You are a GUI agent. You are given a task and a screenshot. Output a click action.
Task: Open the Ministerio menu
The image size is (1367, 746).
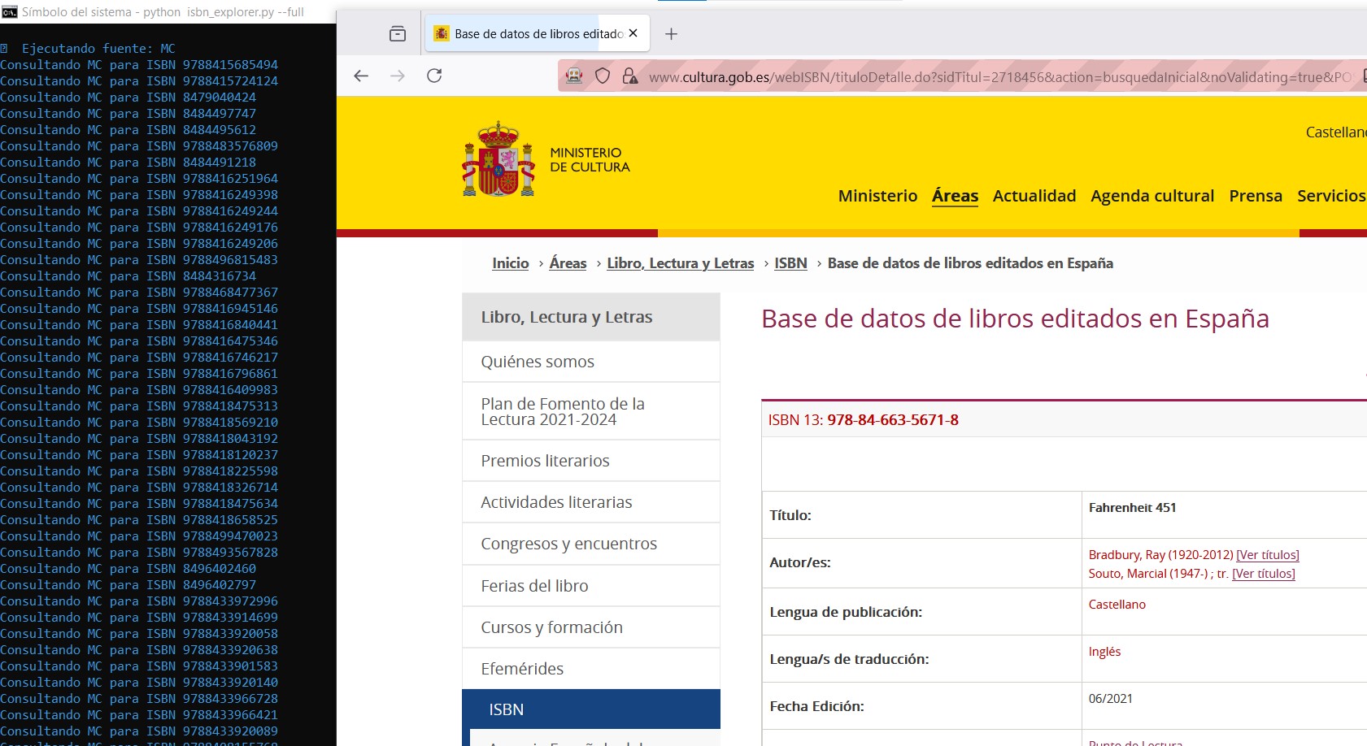(x=877, y=196)
